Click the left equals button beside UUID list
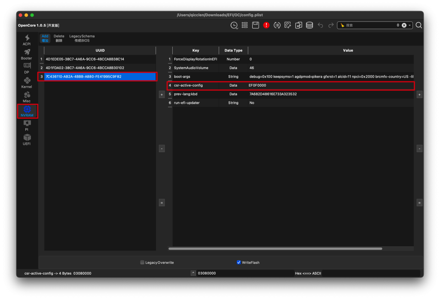 (162, 203)
